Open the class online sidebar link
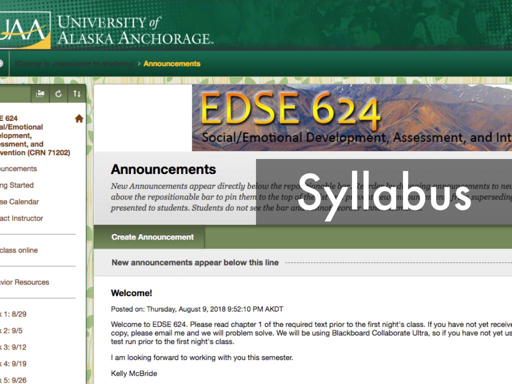This screenshot has height=384, width=512. tap(19, 250)
